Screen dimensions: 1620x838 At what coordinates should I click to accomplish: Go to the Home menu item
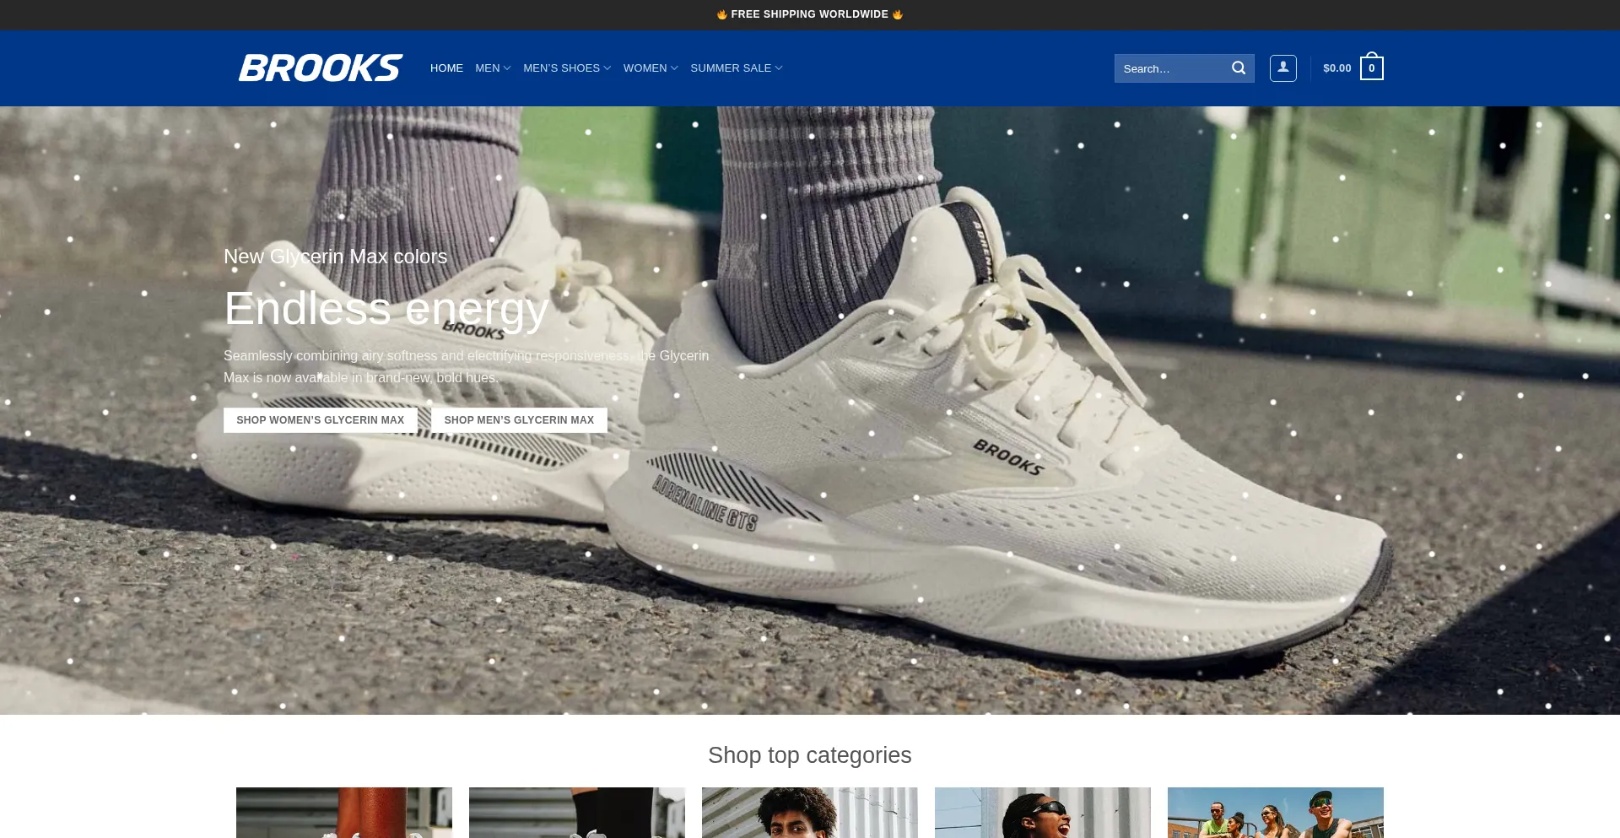446,68
